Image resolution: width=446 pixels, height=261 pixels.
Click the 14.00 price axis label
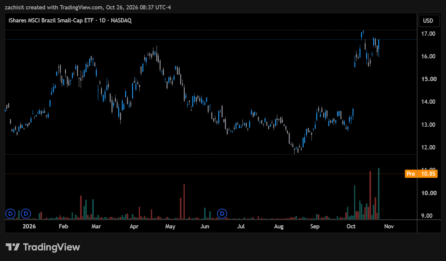point(428,102)
